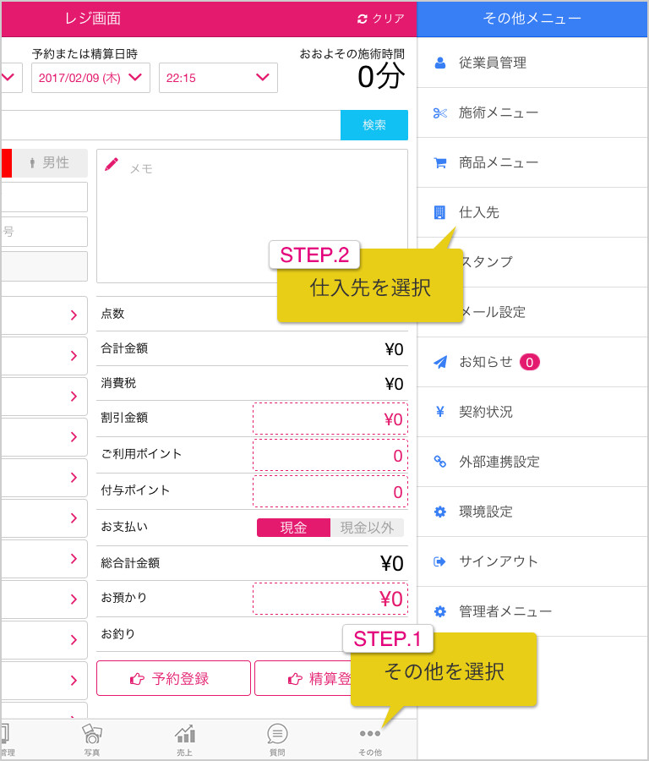Click into the メモ text area

pos(252,216)
